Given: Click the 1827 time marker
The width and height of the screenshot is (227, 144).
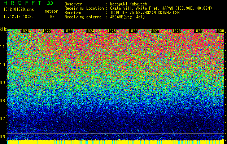Looking at the screenshot, I should point(155,31).
